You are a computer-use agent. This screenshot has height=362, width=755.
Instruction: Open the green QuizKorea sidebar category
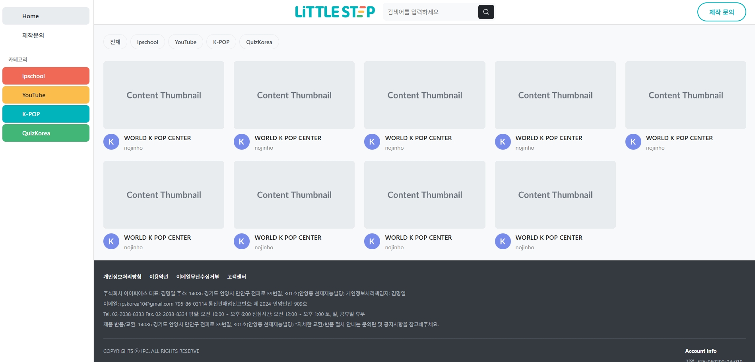tap(46, 133)
